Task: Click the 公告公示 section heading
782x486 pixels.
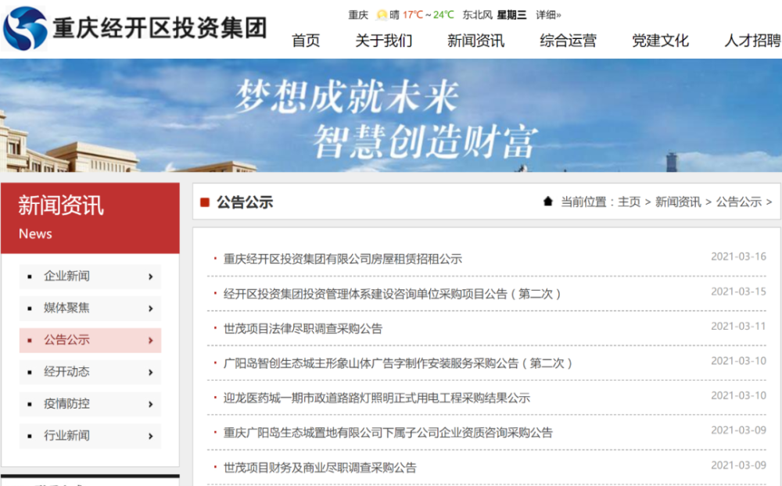Action: pos(245,202)
